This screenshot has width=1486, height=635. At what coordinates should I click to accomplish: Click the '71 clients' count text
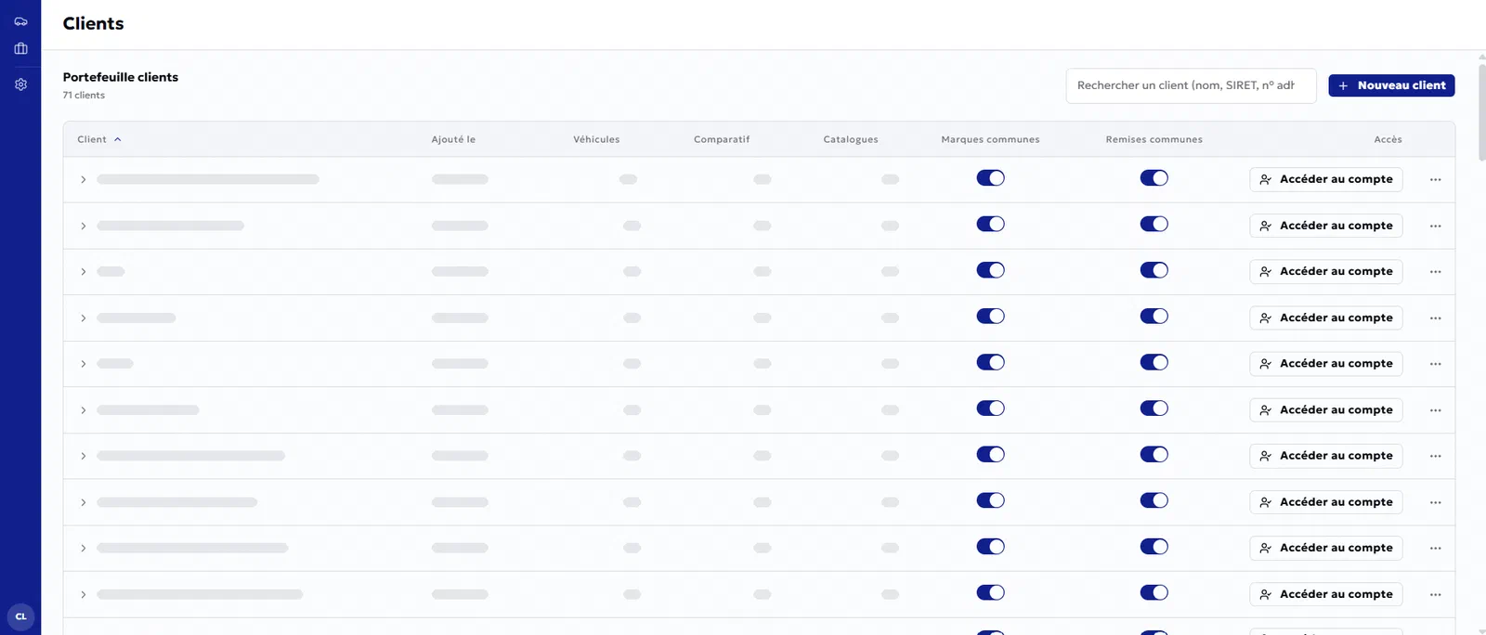[x=84, y=95]
